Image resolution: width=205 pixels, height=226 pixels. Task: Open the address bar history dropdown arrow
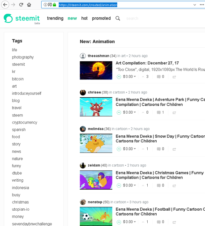[195, 5]
